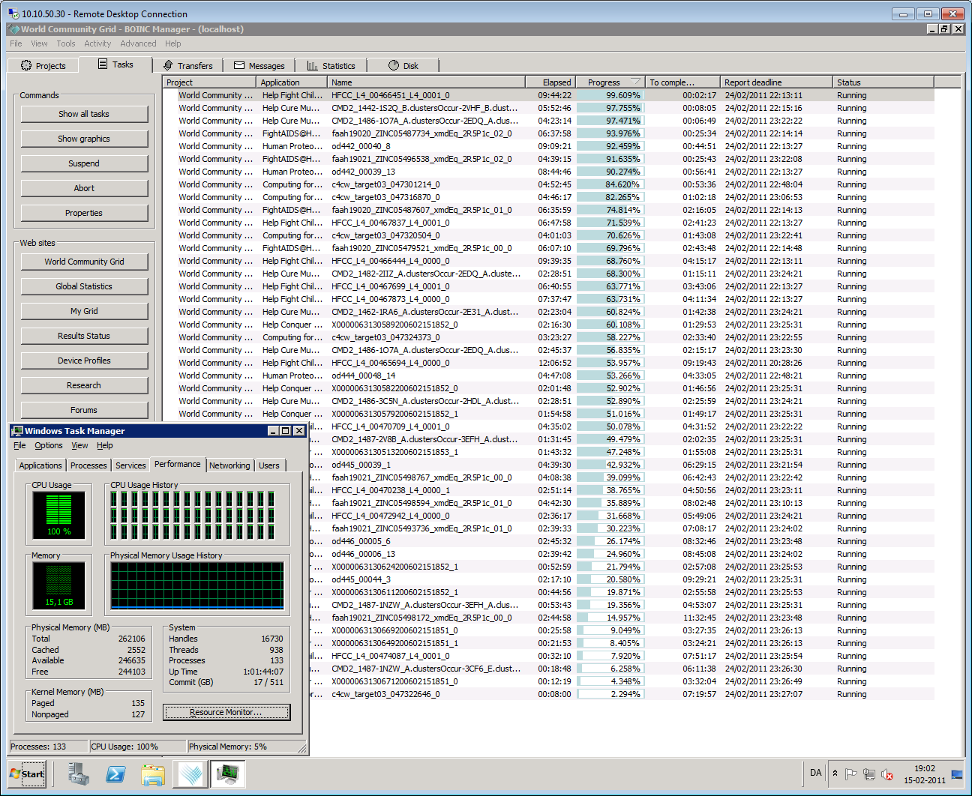Open Task Manager Networking tab

pyautogui.click(x=229, y=465)
